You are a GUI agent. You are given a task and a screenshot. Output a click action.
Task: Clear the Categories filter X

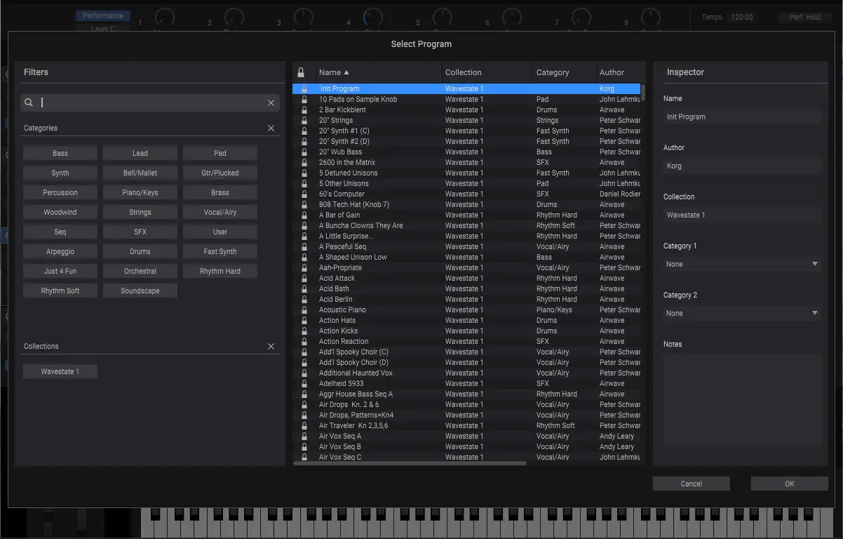point(271,128)
